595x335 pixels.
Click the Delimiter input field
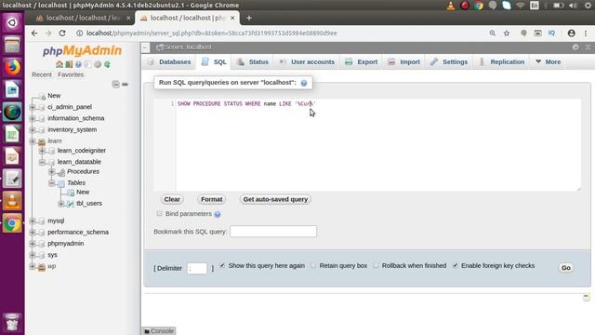197,268
